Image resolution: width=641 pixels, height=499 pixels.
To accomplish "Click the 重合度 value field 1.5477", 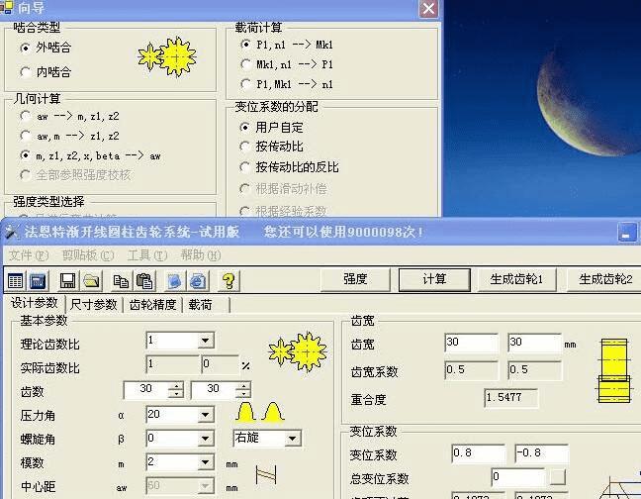I will [511, 398].
